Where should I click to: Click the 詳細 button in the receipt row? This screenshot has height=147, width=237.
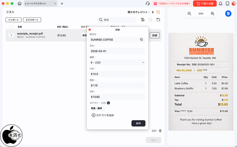(x=155, y=35)
